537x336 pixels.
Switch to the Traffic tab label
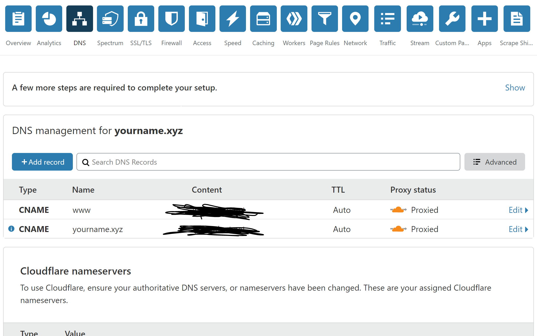pyautogui.click(x=387, y=43)
